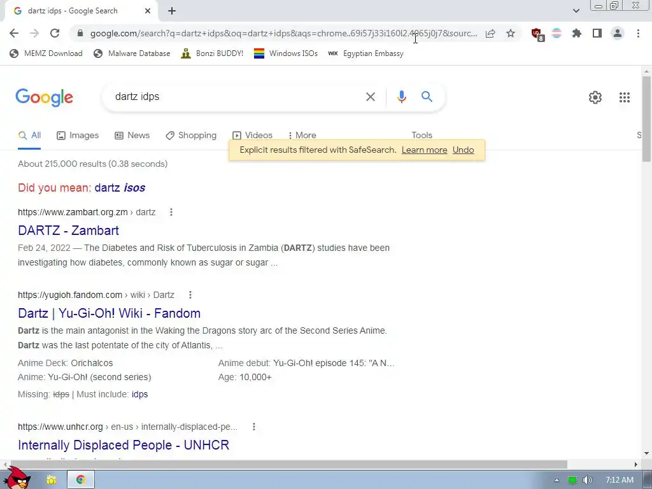This screenshot has width=652, height=489.
Task: Click Chrome icon in taskbar
Action: (x=81, y=480)
